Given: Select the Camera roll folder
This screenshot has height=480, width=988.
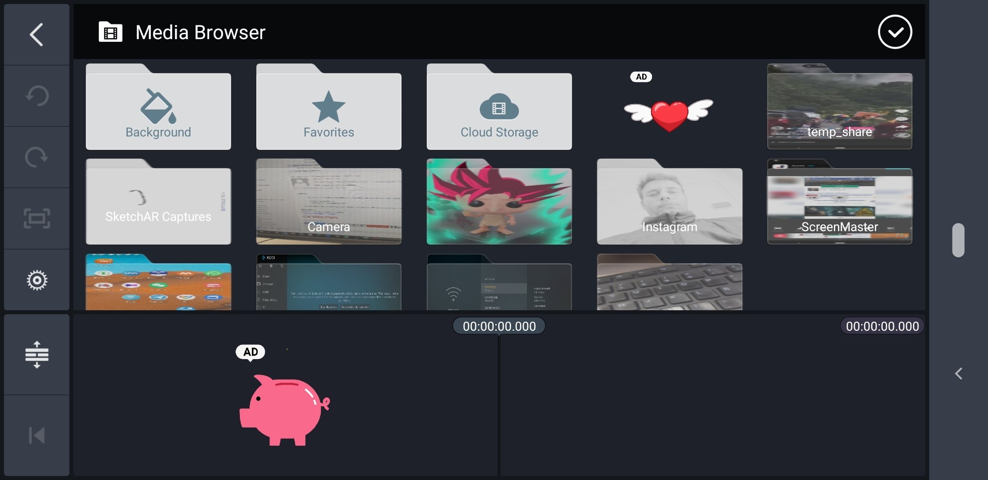Looking at the screenshot, I should pos(328,201).
